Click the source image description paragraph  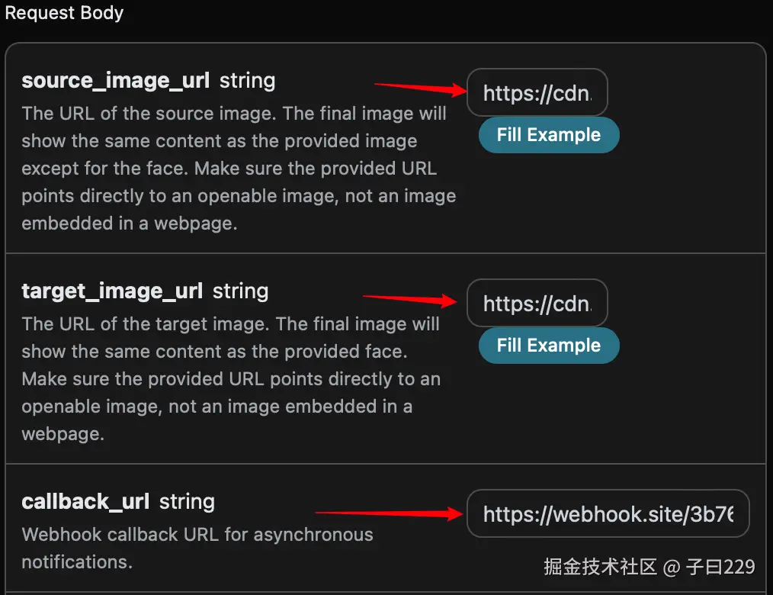tap(238, 168)
